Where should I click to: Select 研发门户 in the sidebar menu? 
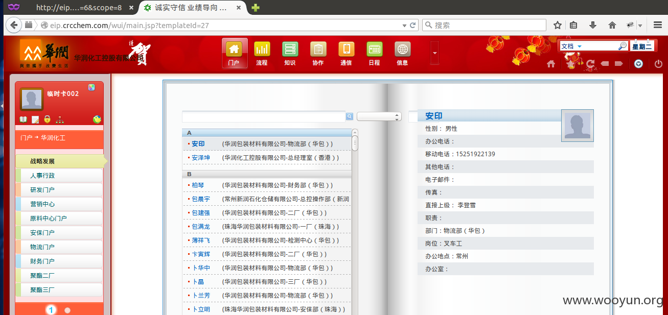click(59, 190)
